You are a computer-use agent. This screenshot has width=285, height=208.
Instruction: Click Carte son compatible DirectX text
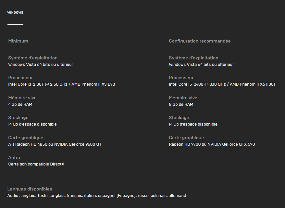pos(36,164)
